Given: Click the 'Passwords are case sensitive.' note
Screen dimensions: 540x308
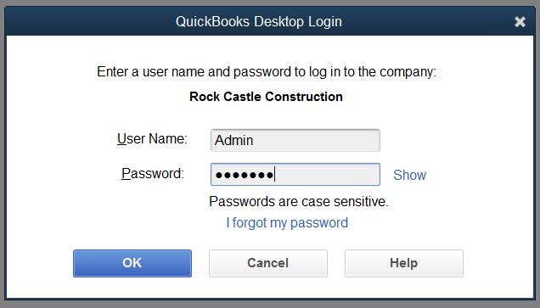Looking at the screenshot, I should (x=299, y=202).
